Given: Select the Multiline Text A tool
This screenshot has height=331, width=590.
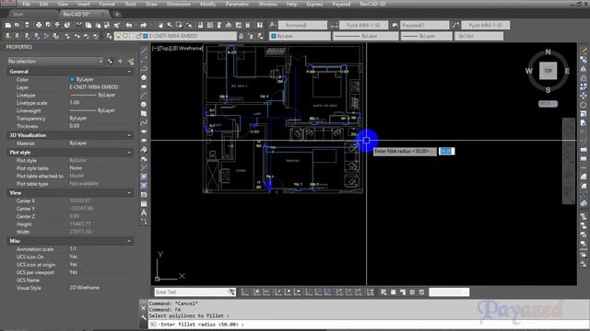Looking at the screenshot, I should pyautogui.click(x=144, y=212).
